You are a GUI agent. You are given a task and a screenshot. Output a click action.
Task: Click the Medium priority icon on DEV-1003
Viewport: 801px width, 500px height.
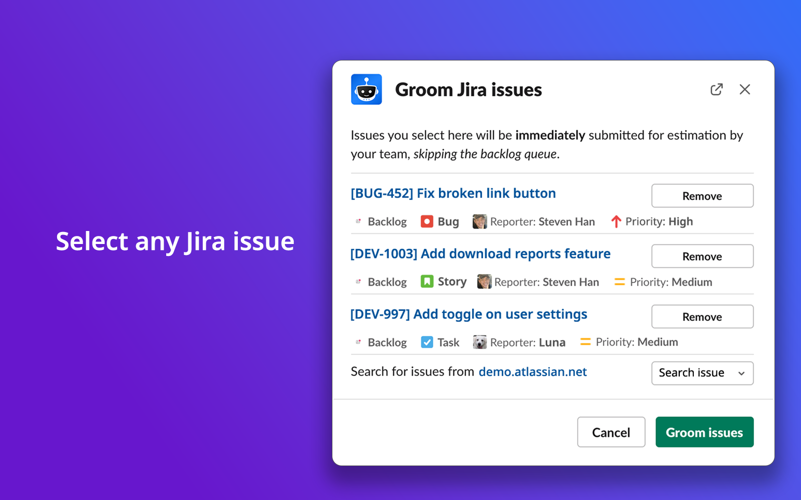[620, 282]
